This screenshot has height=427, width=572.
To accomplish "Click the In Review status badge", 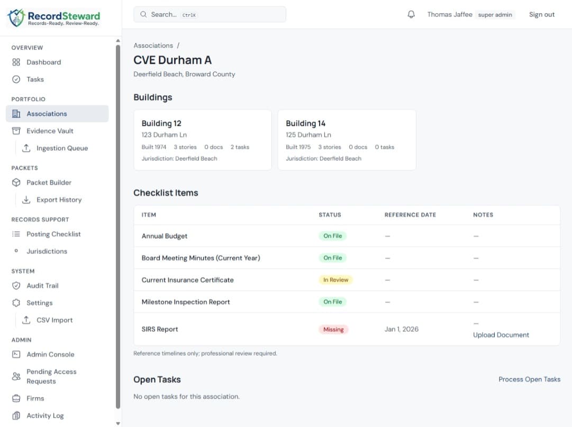I will click(335, 280).
